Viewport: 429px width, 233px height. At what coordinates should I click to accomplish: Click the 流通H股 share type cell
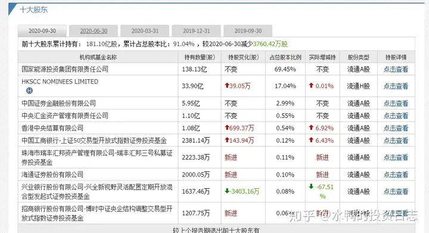tap(359, 86)
